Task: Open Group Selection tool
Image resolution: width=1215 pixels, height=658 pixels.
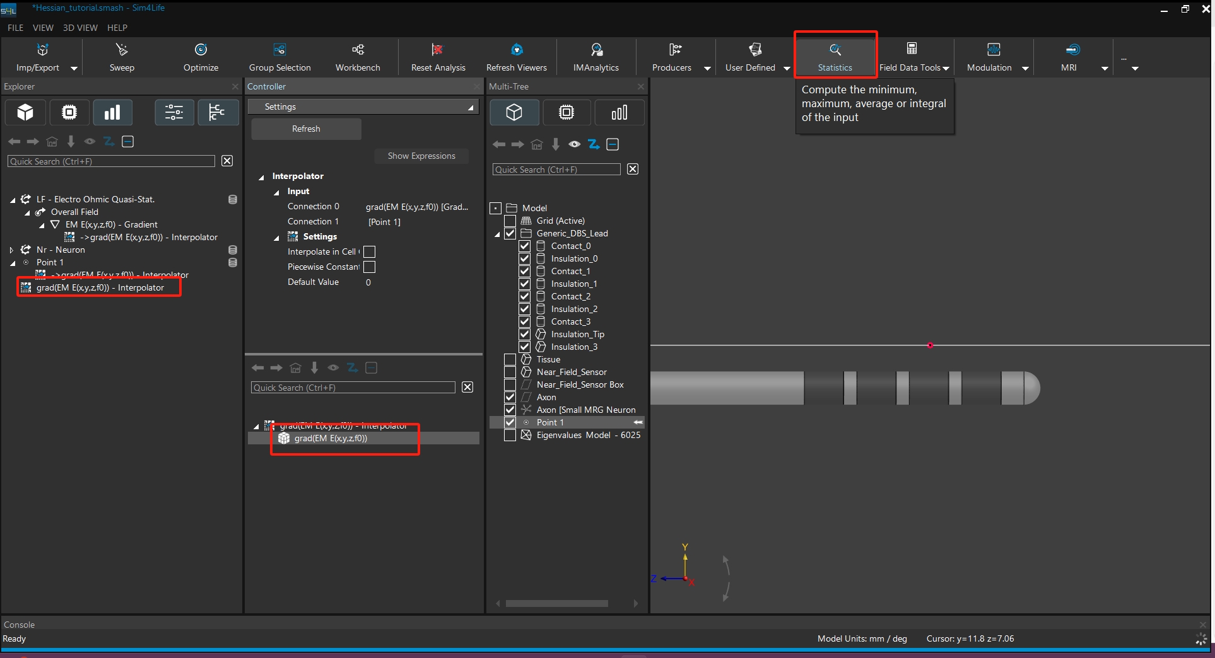Action: (x=279, y=50)
